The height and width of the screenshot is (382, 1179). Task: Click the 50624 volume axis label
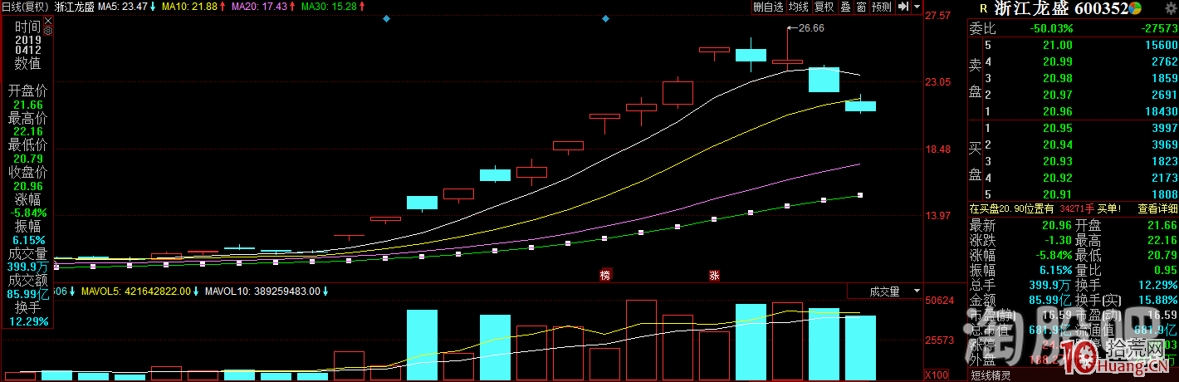pyautogui.click(x=940, y=301)
